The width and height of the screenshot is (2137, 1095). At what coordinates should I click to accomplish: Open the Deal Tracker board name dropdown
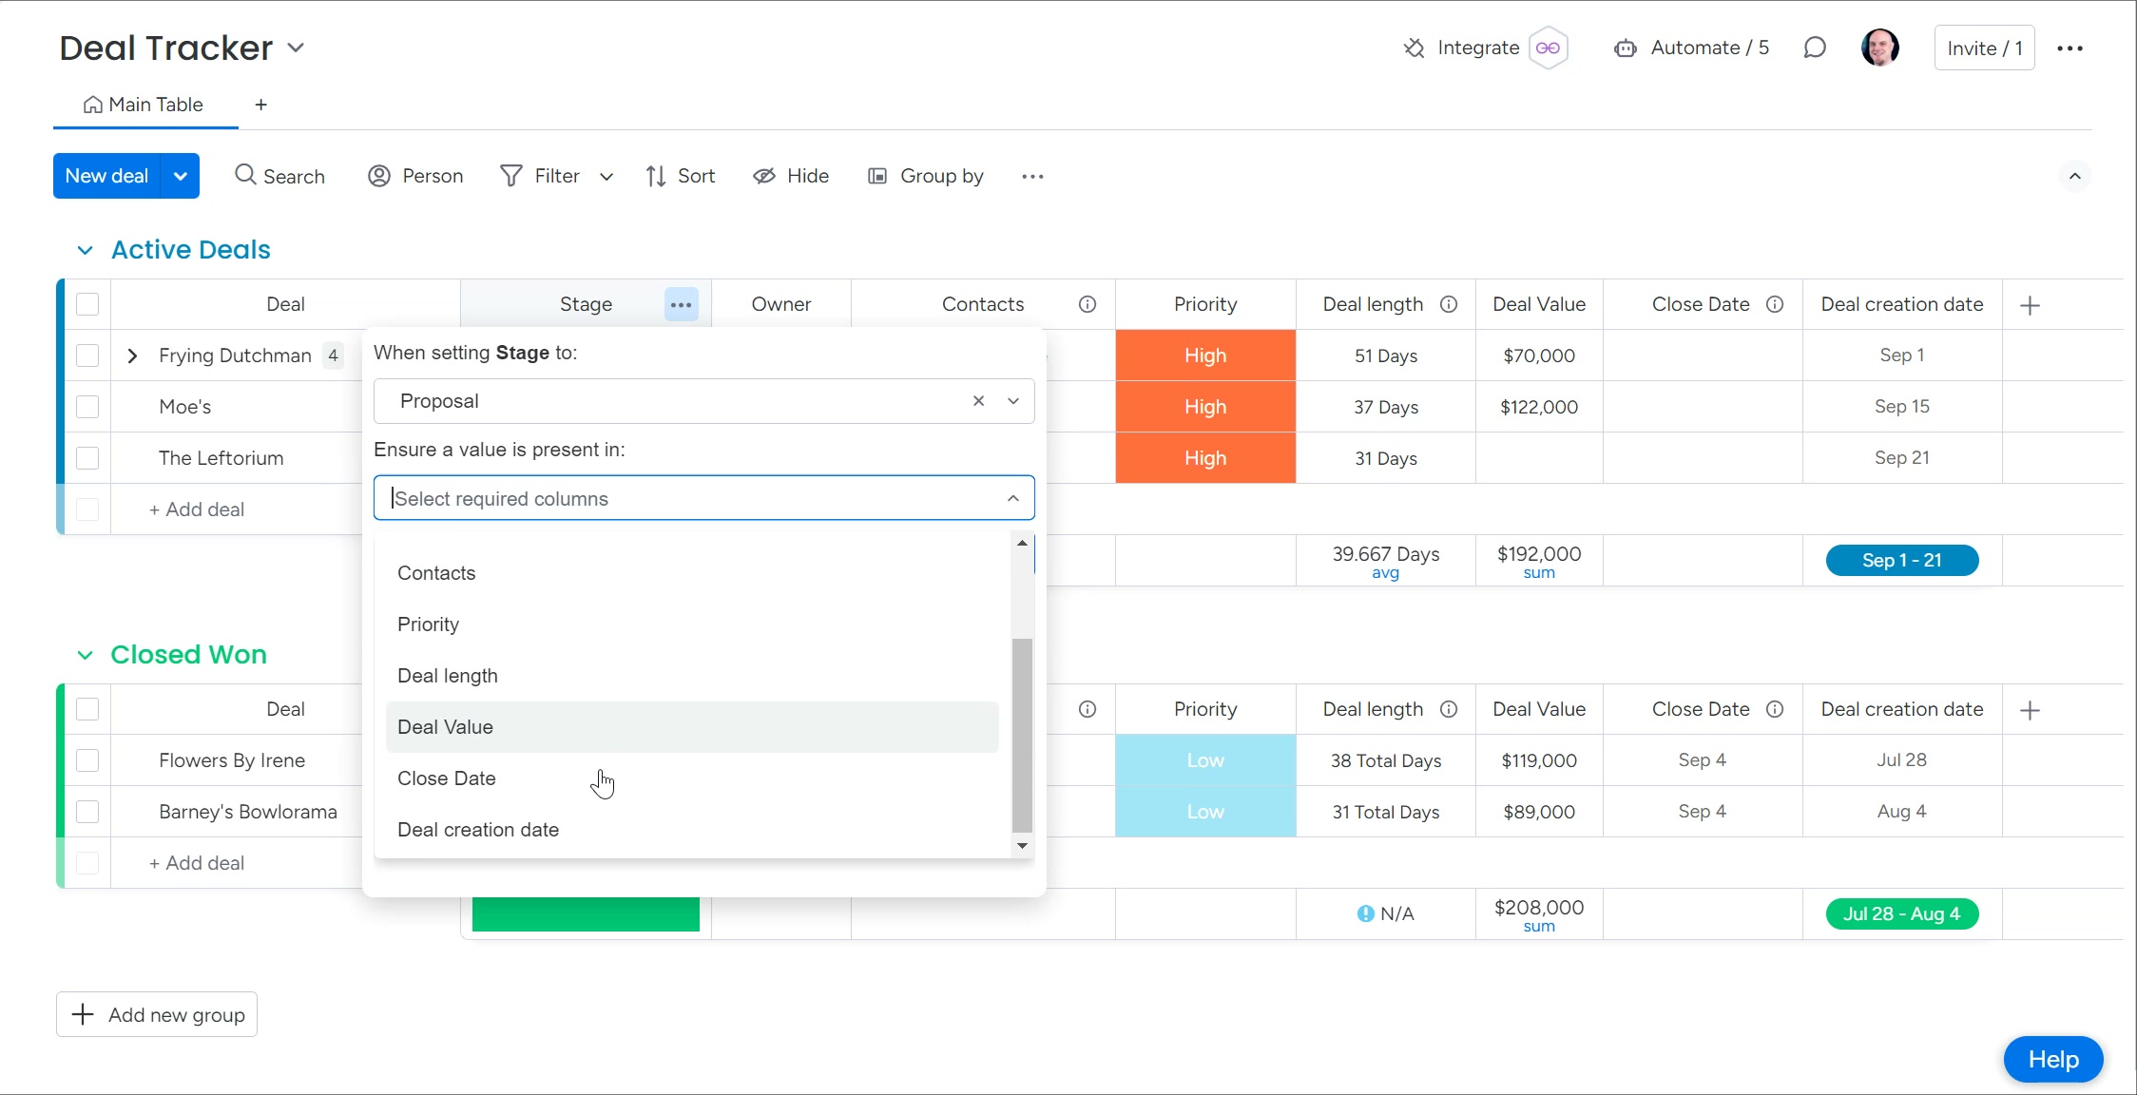[x=298, y=48]
